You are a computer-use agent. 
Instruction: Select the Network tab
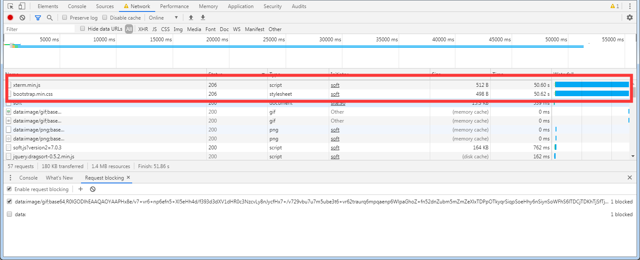(x=136, y=6)
